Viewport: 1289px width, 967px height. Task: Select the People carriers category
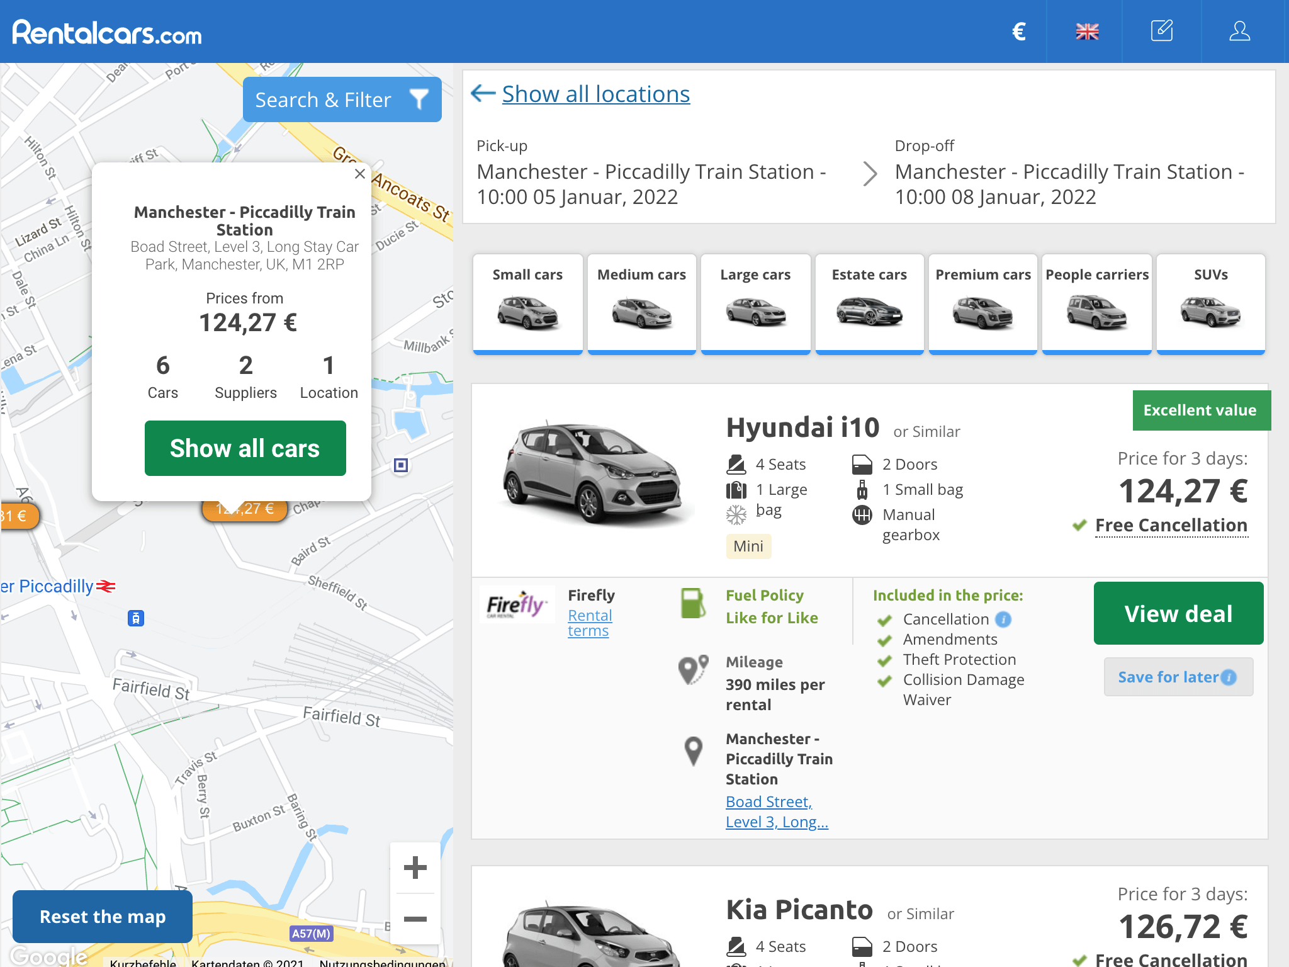click(1097, 304)
